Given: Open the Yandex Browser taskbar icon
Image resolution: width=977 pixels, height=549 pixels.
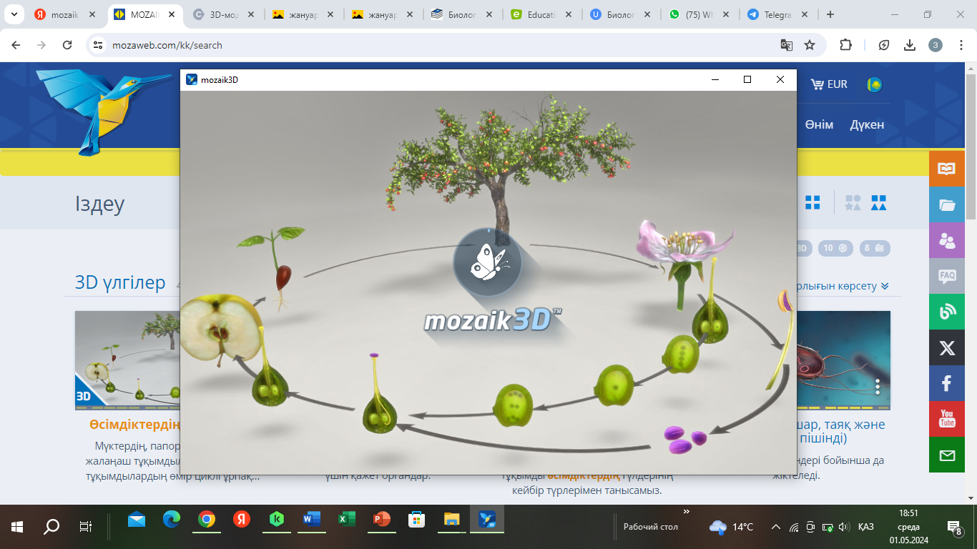Looking at the screenshot, I should tap(242, 520).
